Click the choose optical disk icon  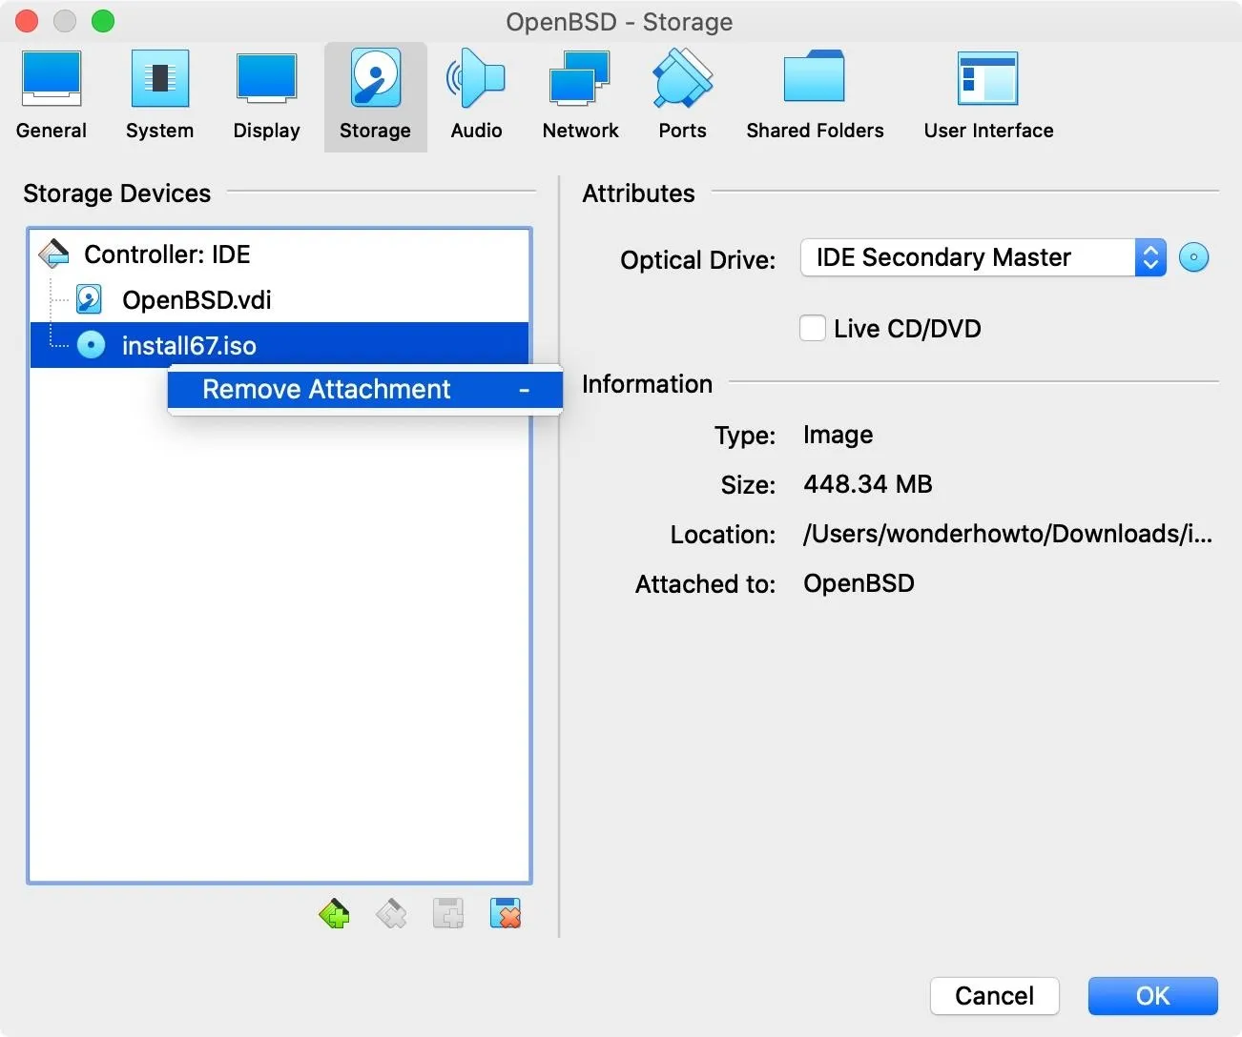coord(1193,257)
